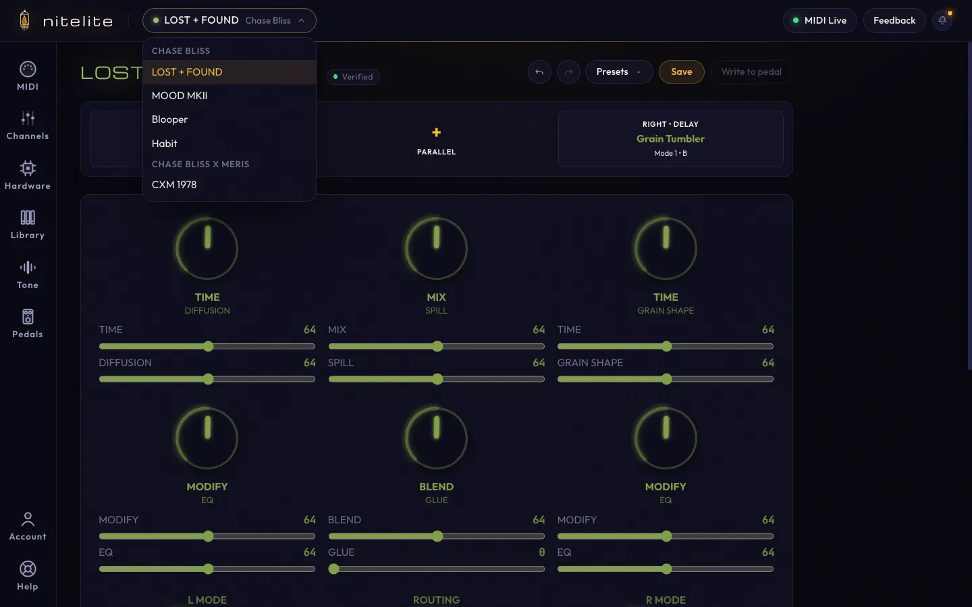This screenshot has height=607, width=972.
Task: Open the Right Delay Grain Tumbler card
Action: [670, 139]
